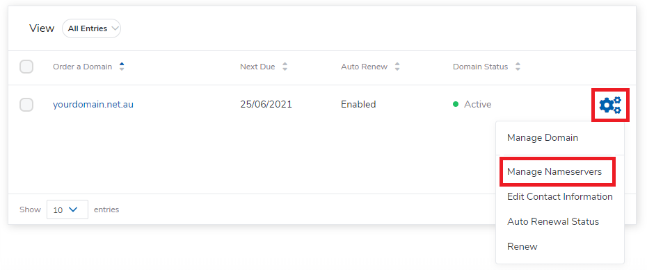This screenshot has height=274, width=647.
Task: Select Edit Contact Information menu entry
Action: (x=560, y=196)
